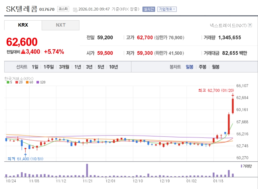Click the red up-triangle price change icon
Screen dimensions: 258x189
pos(23,52)
